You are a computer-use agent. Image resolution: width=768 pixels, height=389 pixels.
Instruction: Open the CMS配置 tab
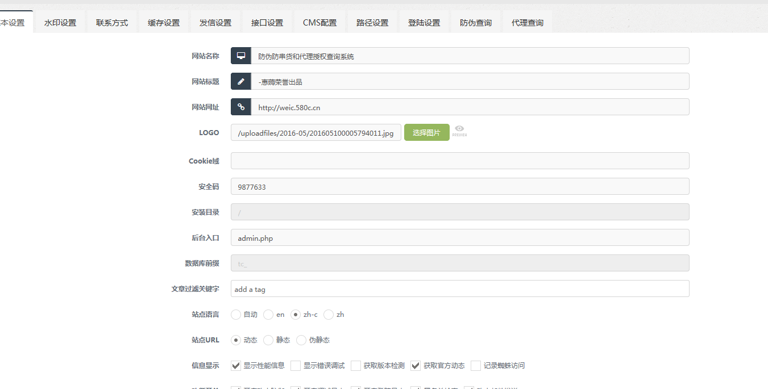319,23
